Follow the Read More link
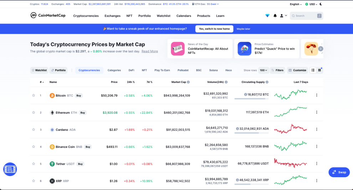 click(x=150, y=51)
